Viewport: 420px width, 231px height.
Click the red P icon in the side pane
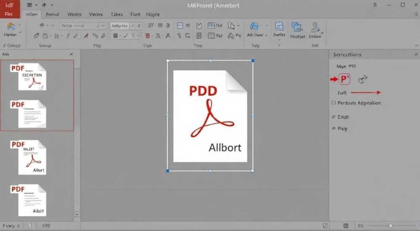pyautogui.click(x=344, y=79)
